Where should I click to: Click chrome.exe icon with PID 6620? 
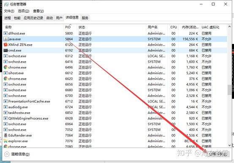point(5,79)
